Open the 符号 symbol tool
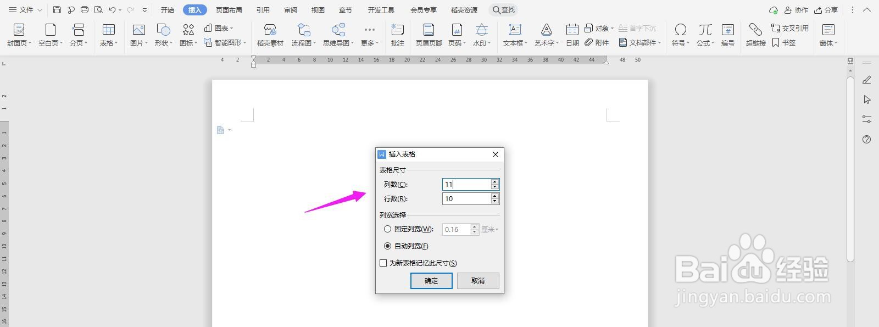 pos(681,35)
